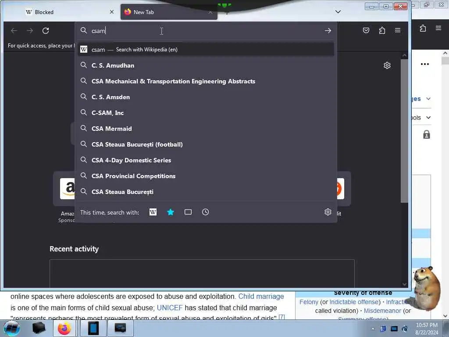
Task: Expand the List all tabs chevron
Action: click(x=338, y=12)
